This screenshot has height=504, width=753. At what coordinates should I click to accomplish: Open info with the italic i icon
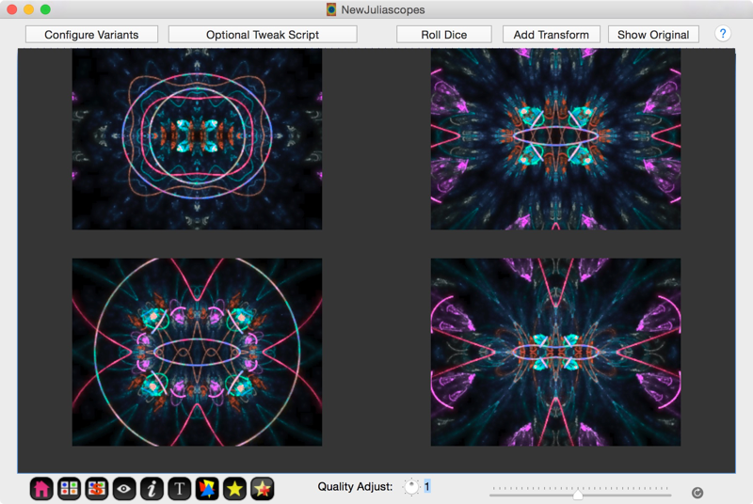click(152, 489)
